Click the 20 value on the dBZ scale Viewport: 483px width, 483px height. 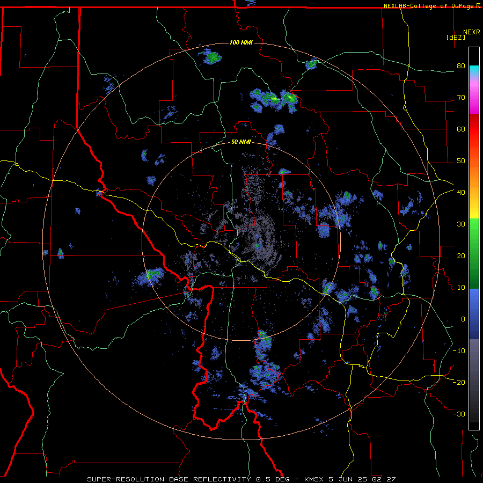(x=461, y=255)
